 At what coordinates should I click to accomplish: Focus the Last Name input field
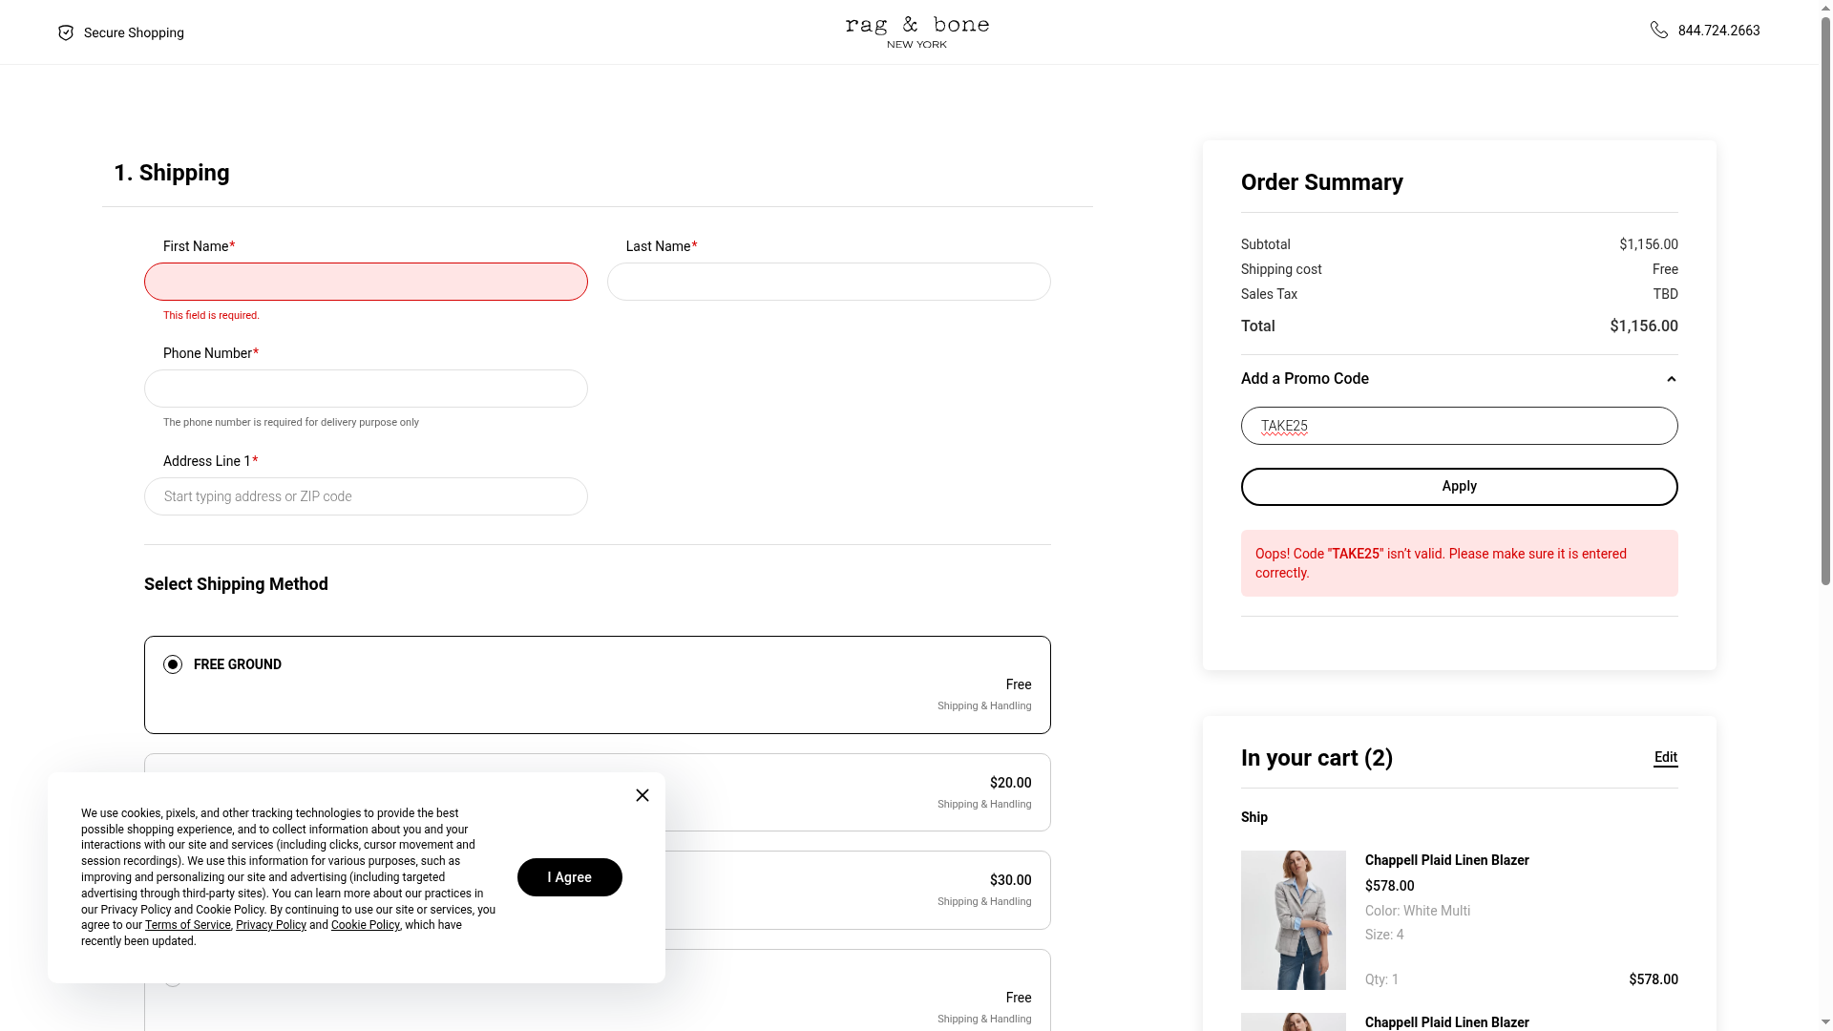tap(829, 282)
